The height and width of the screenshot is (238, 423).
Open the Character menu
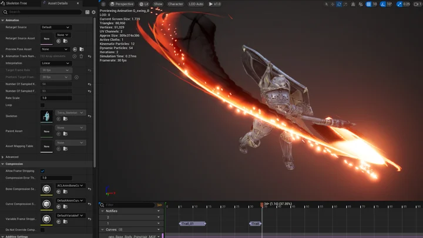tap(175, 4)
